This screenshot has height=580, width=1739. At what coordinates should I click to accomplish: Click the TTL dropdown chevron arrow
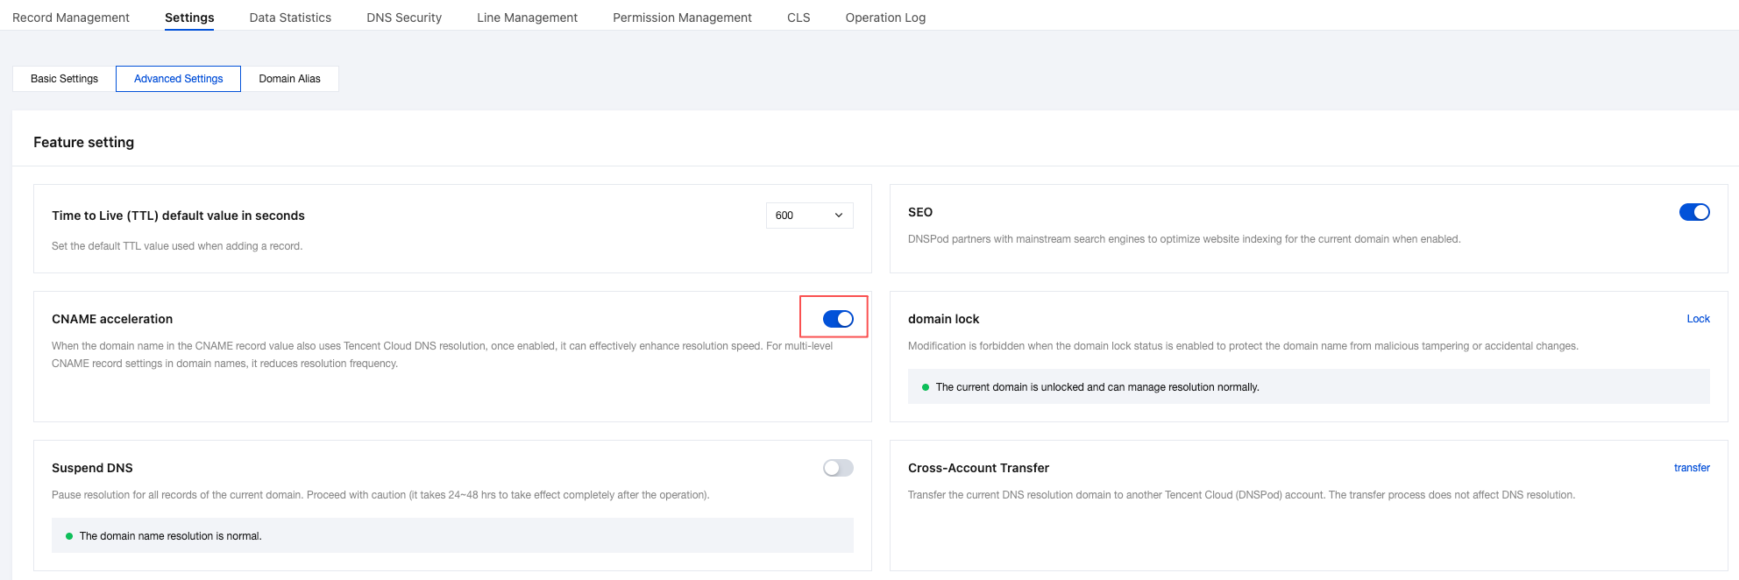pyautogui.click(x=839, y=216)
